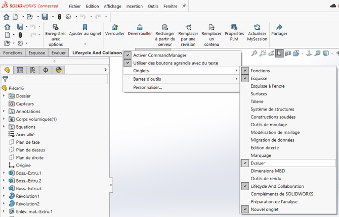The height and width of the screenshot is (217, 339).
Task: Click the Partager share icon
Action: click(x=279, y=27)
